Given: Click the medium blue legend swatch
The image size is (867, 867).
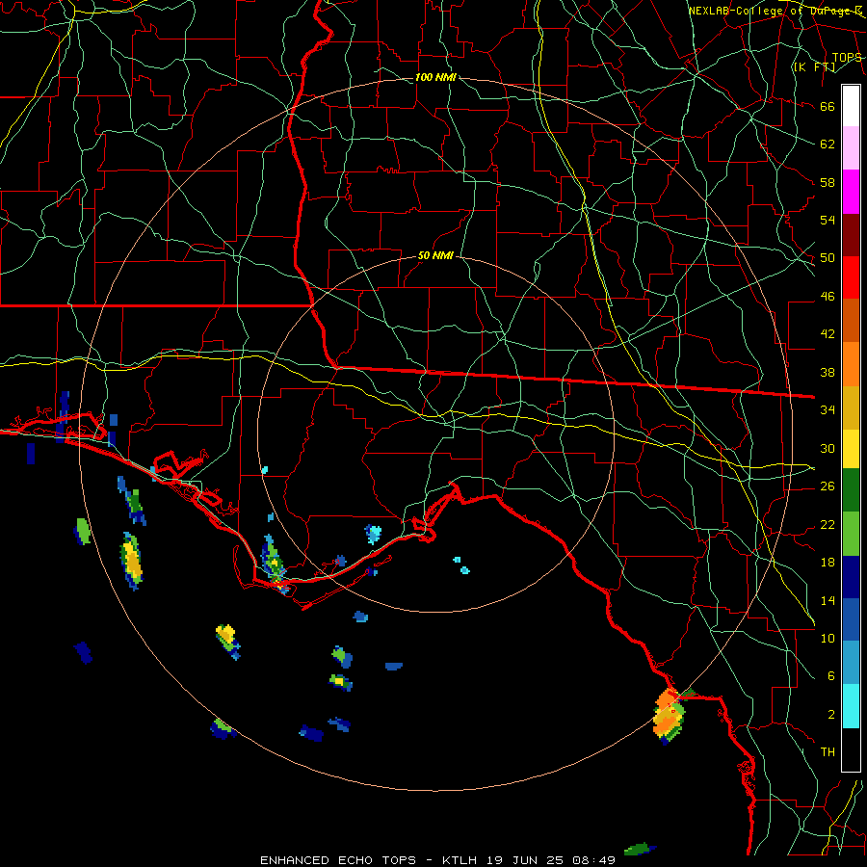Looking at the screenshot, I should pos(851,619).
